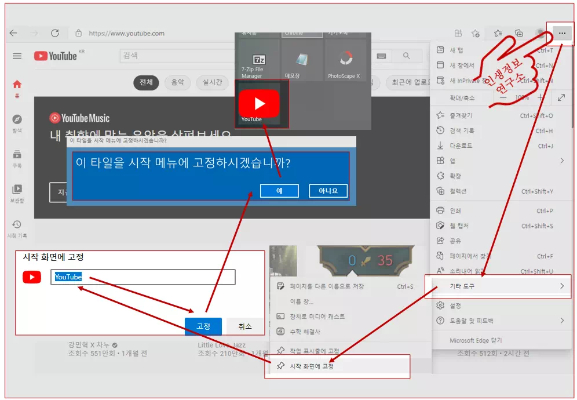Expand the 앱 submenu arrow
The width and height of the screenshot is (577, 400).
(561, 161)
